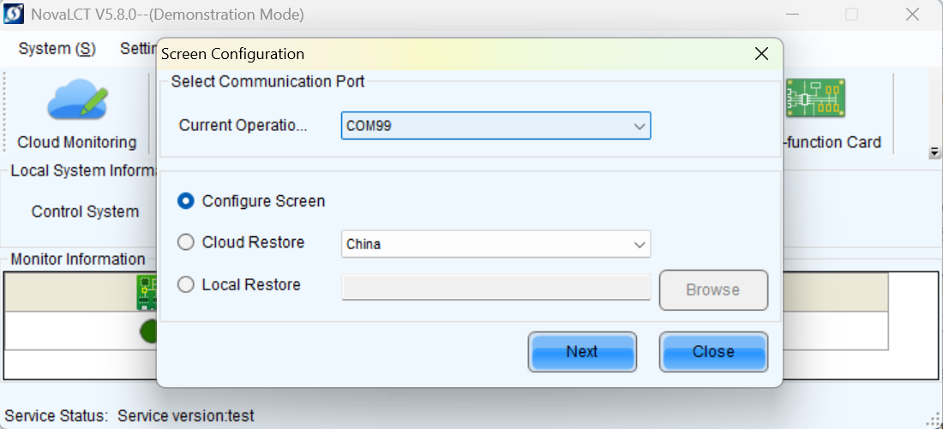Viewport: 943px width, 429px height.
Task: Click the green status indicator in Monitor Information
Action: (x=148, y=331)
